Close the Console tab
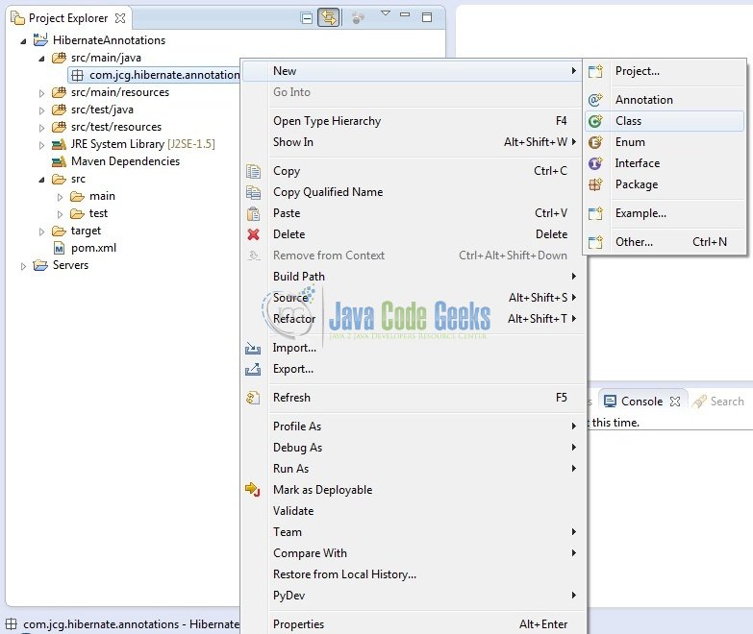This screenshot has width=753, height=634. point(675,402)
